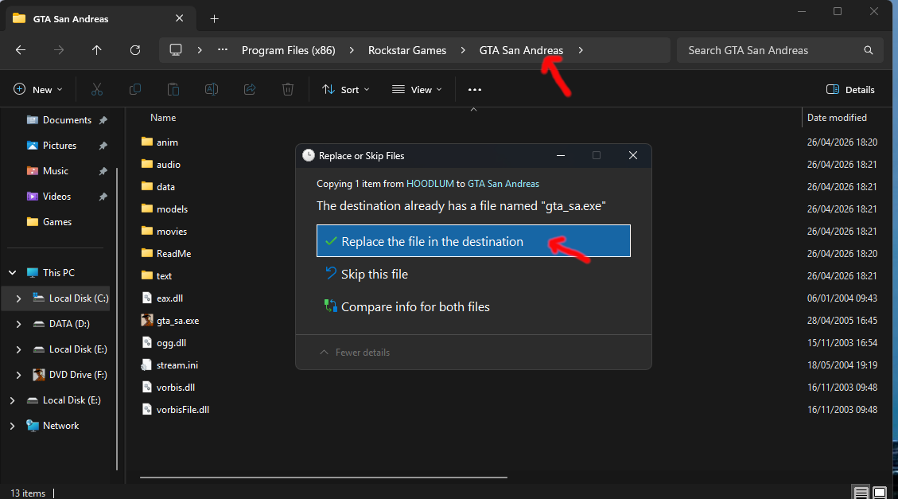Click the Delete trash can icon
Screen dimensions: 898x499
287,89
